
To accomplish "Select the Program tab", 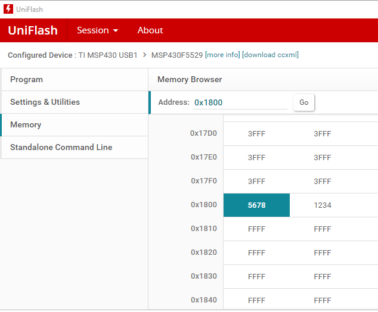I will pos(75,80).
